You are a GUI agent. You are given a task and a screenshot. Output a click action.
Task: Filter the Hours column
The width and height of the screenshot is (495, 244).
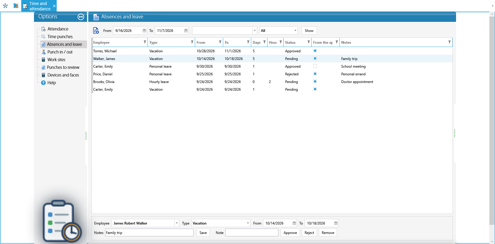[x=281, y=42]
